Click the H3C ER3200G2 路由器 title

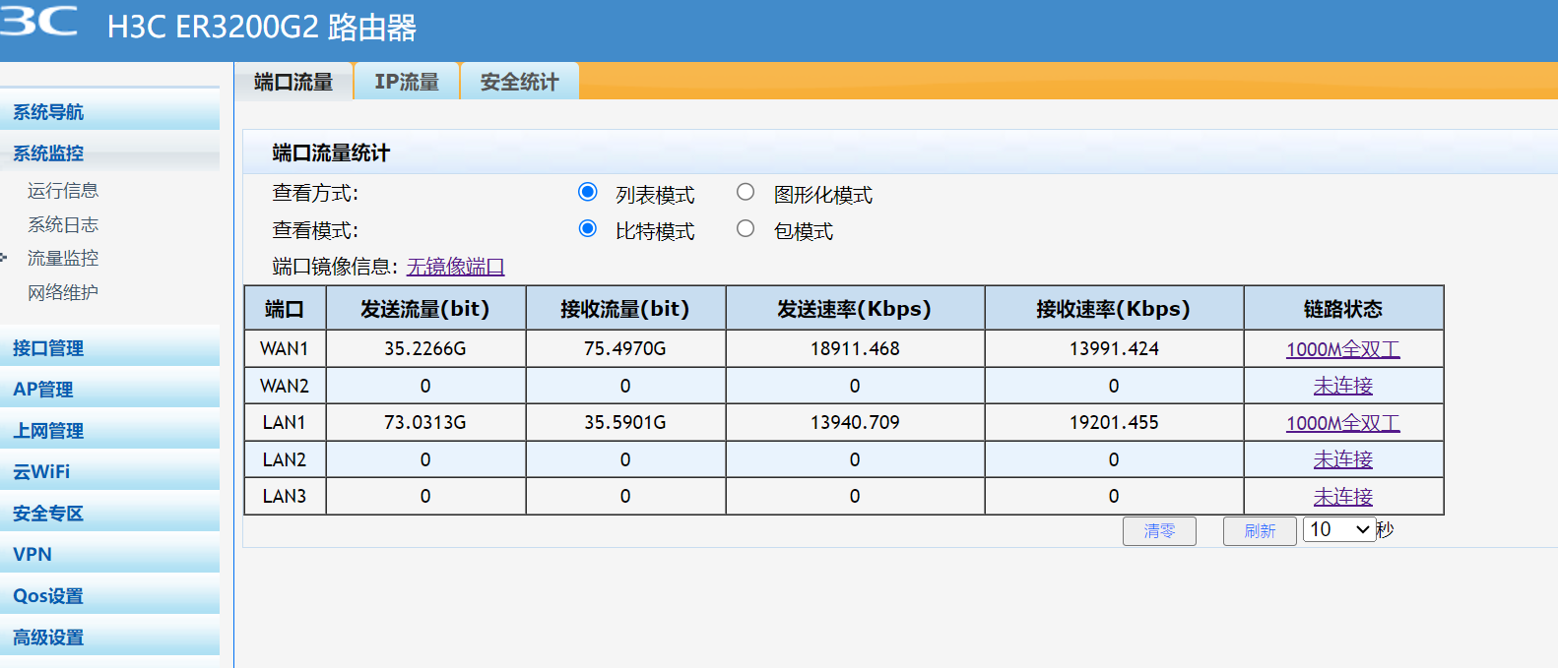(262, 27)
